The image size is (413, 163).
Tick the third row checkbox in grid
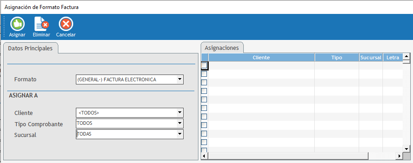point(204,83)
